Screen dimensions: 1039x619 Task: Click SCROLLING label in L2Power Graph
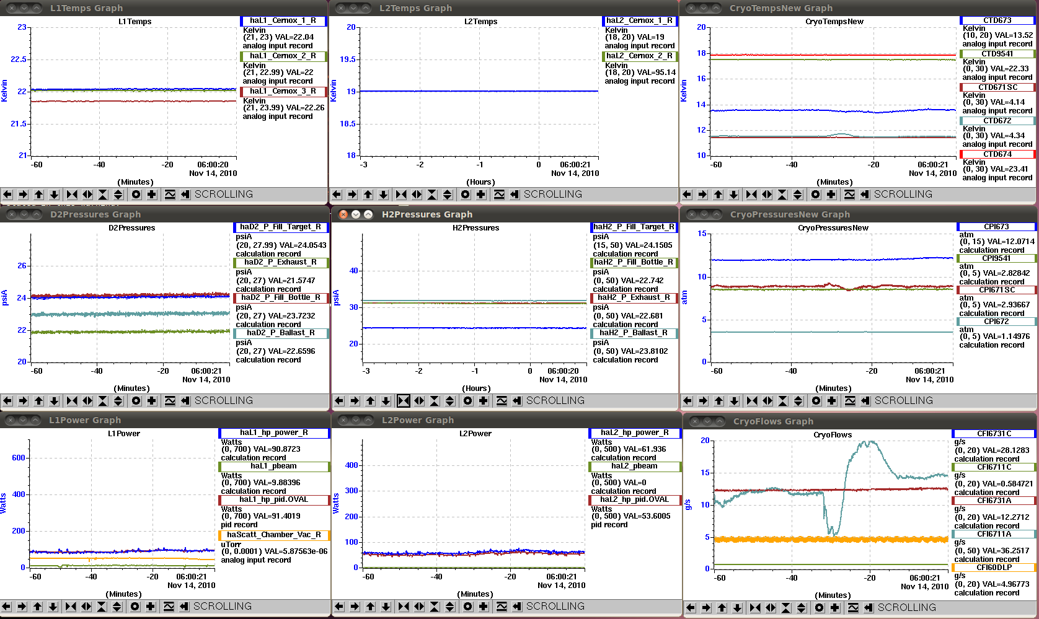click(555, 607)
